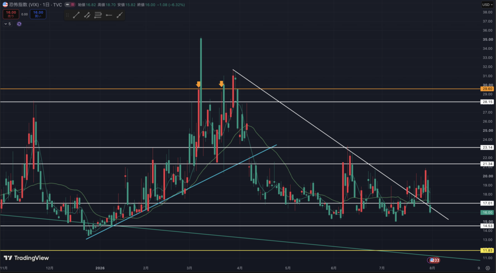This screenshot has width=496, height=273.
Task: Click the purple indicator refresh icon
Action: tap(19, 24)
